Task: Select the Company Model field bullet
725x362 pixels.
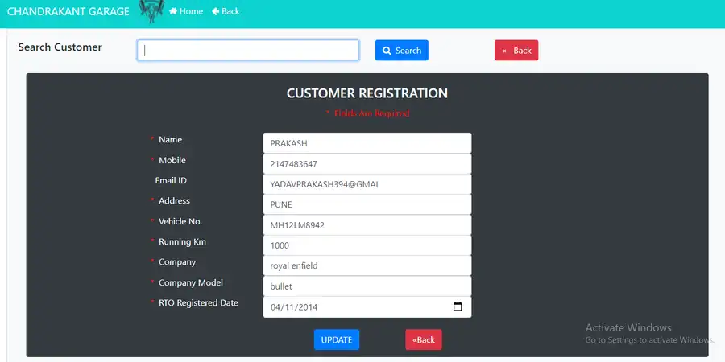Action: click(x=367, y=286)
